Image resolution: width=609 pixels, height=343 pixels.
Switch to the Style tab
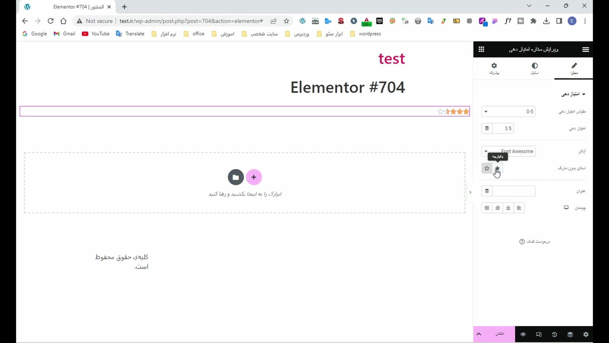[534, 68]
